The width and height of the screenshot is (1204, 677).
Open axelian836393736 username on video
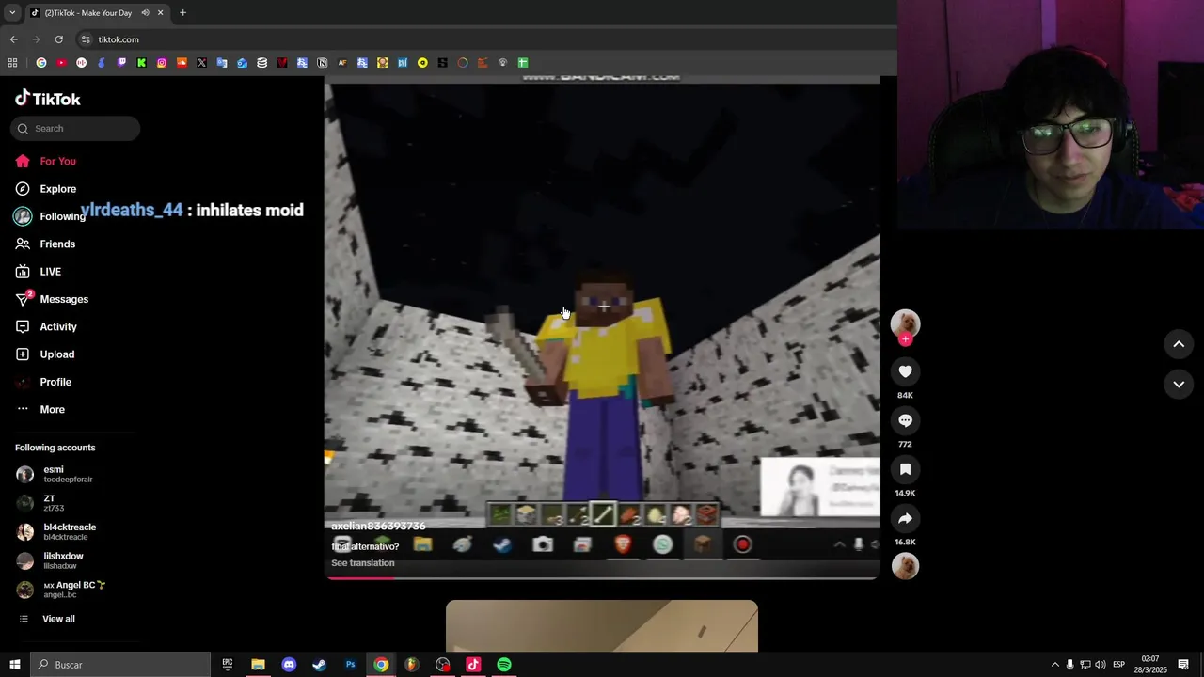(x=378, y=527)
